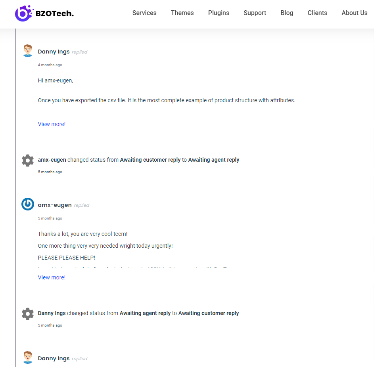Screen dimensions: 374x367
Task: Click Danny Ings avatar in bottom reply
Action: (28, 357)
